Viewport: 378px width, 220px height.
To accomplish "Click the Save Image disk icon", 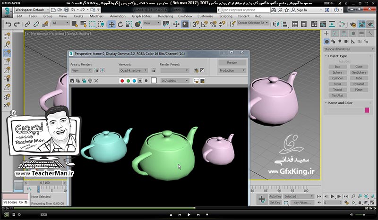I will [x=72, y=81].
